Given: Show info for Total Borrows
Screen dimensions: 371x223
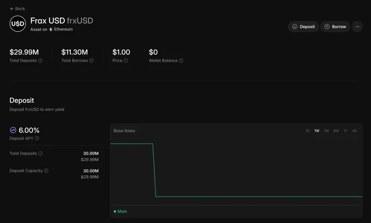Looking at the screenshot, I should (x=91, y=61).
